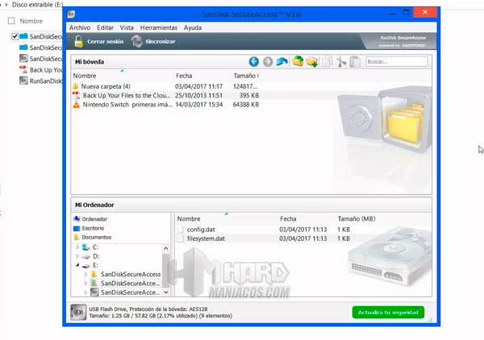
Task: Click the folder icon with green plus
Action: pos(311,62)
